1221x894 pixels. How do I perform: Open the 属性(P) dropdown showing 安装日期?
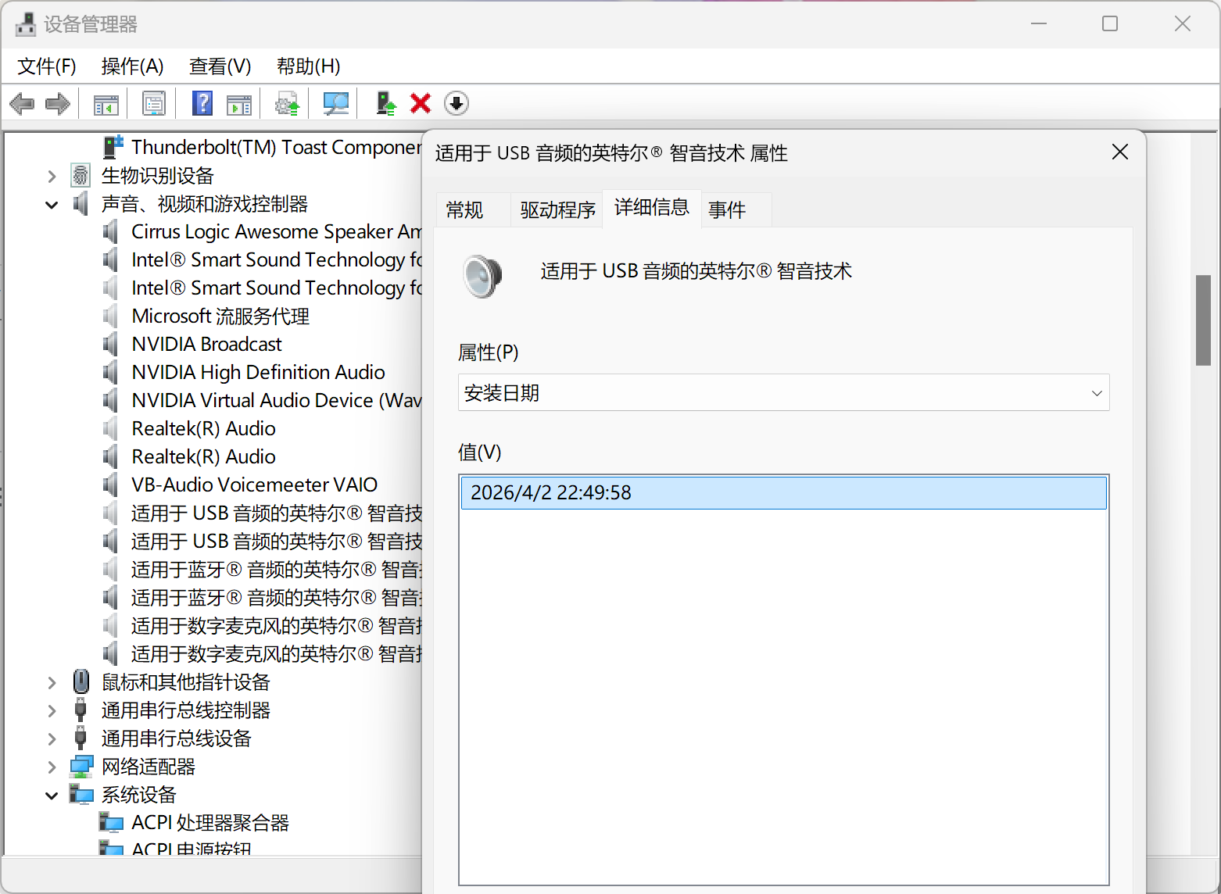pos(783,392)
